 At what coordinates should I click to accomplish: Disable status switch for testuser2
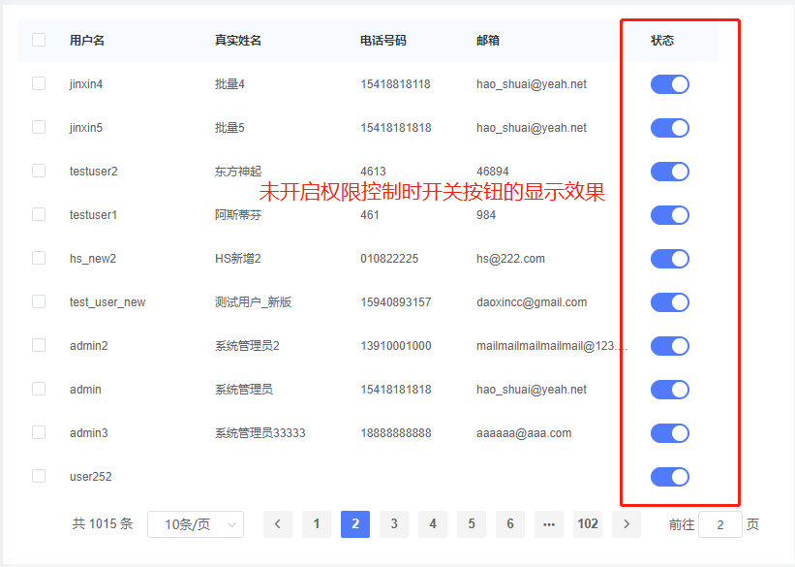669,172
